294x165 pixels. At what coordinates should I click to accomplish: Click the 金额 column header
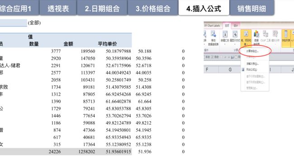tap(68, 44)
